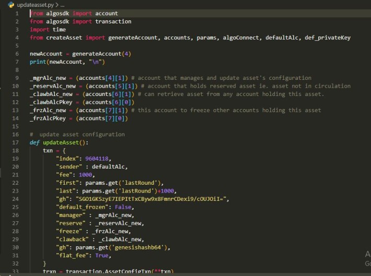
Task: Click the "freeze" key on line 28
Action: [69, 231]
